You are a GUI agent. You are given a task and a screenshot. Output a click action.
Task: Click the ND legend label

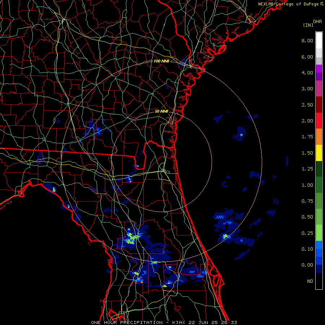(310, 281)
